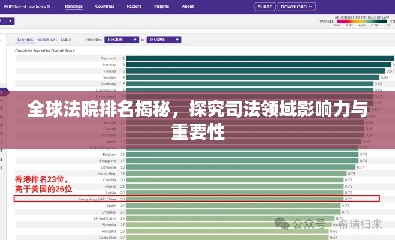The height and width of the screenshot is (240, 395).
Task: Open the Rankings menu item
Action: point(74,7)
